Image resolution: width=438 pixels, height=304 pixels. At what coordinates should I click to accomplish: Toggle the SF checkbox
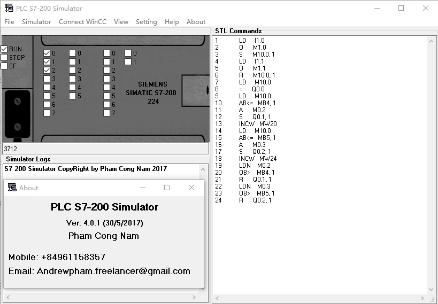[x=4, y=66]
